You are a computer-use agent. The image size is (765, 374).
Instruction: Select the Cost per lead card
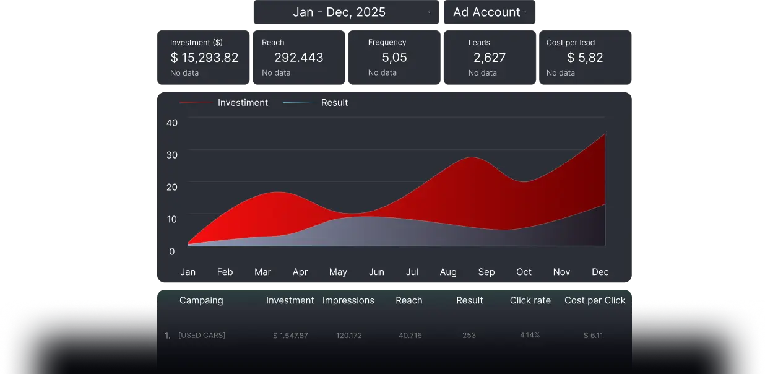[585, 58]
